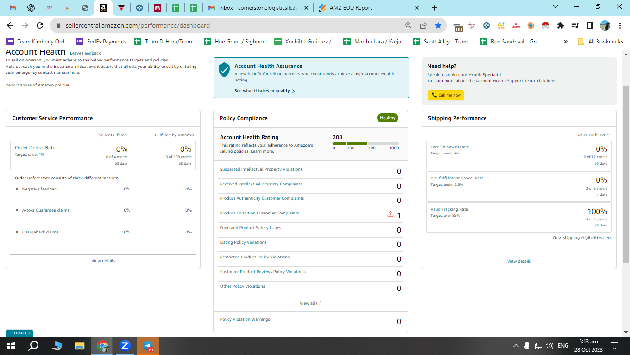Open the Learn more link under Account Health Rating
Image resolution: width=630 pixels, height=355 pixels.
pyautogui.click(x=262, y=151)
